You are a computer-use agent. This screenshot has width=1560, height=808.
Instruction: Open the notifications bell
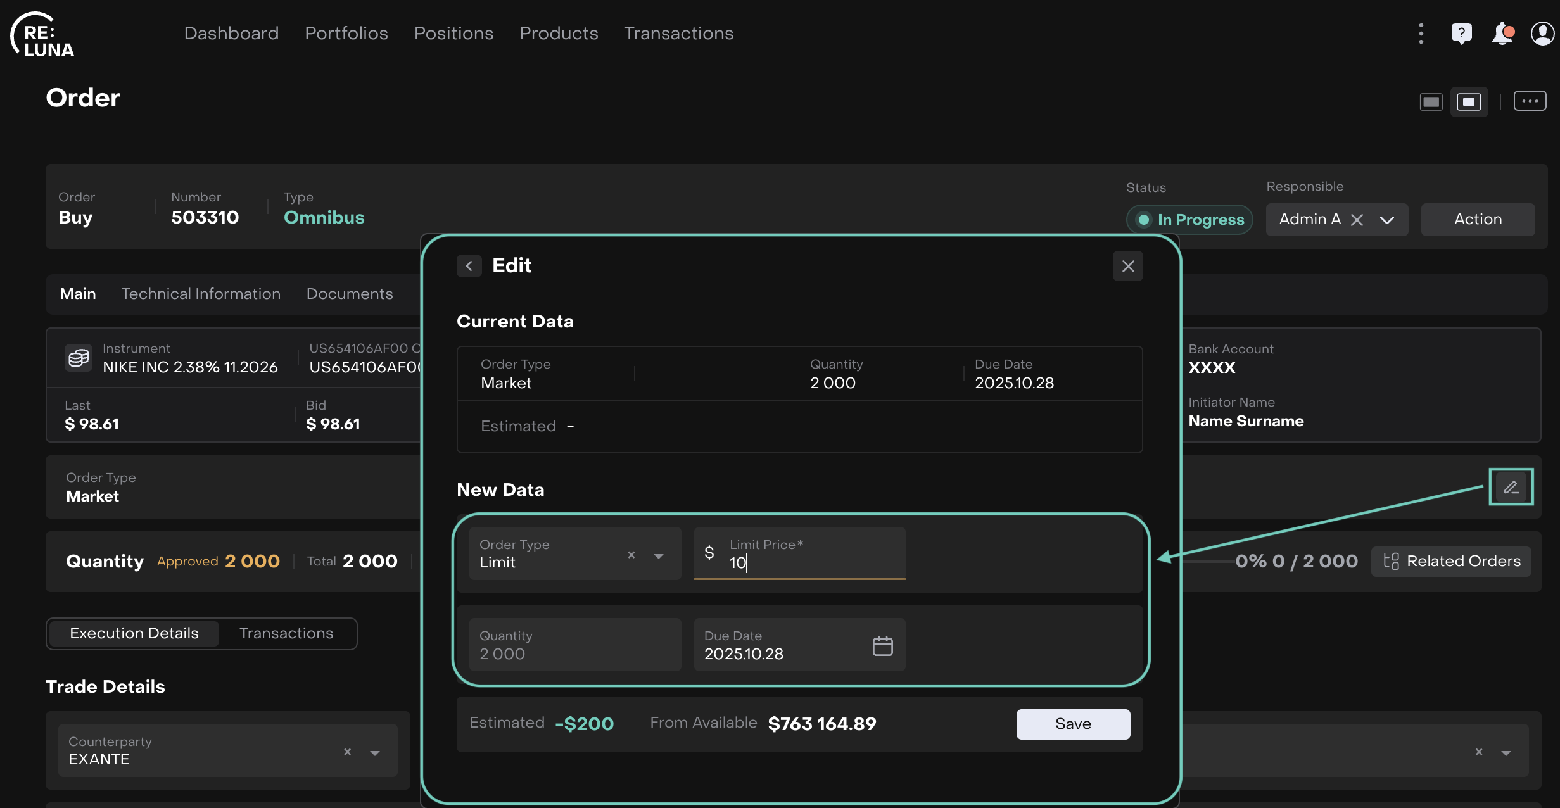pyautogui.click(x=1502, y=33)
